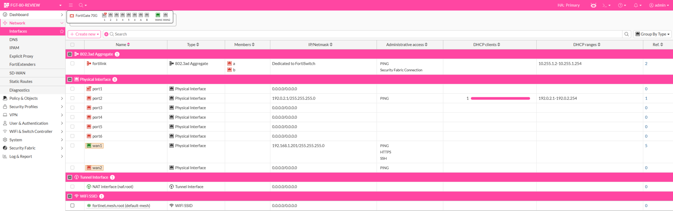The height and width of the screenshot is (211, 673).
Task: Collapse the 802.3ad Aggregate group
Action: [x=70, y=54]
